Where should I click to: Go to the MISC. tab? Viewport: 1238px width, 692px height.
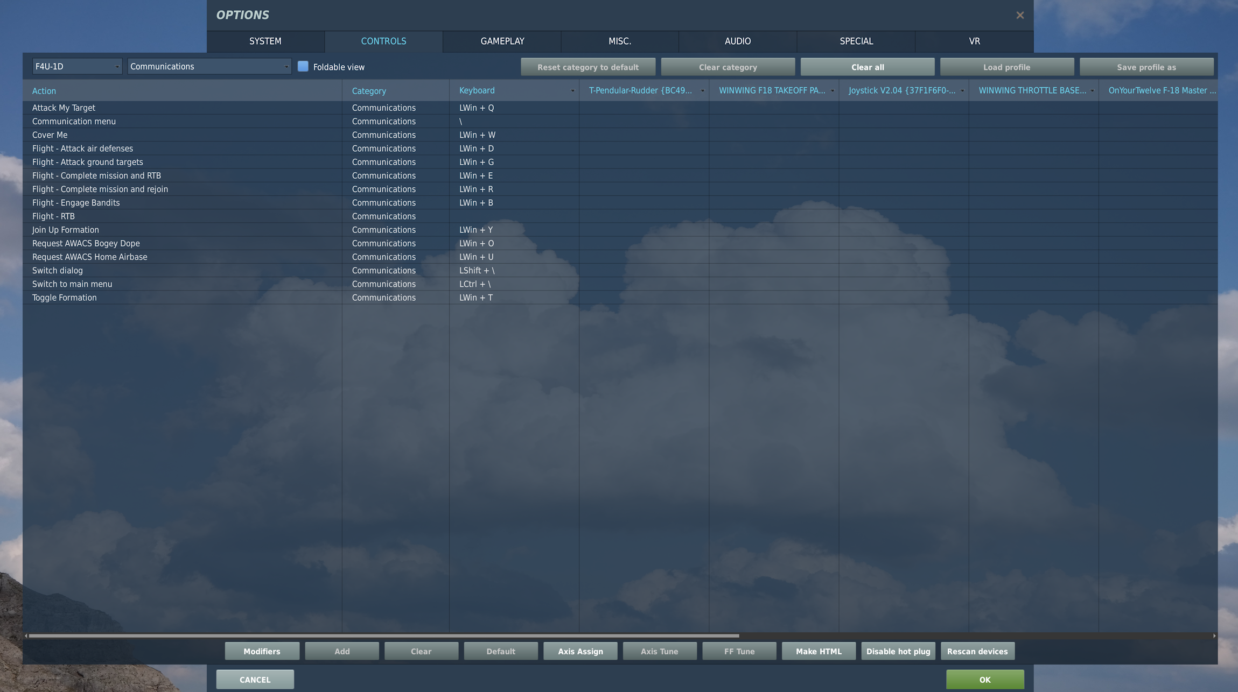620,41
